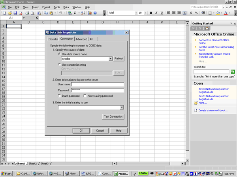Click the Test Connection button

tap(113, 117)
